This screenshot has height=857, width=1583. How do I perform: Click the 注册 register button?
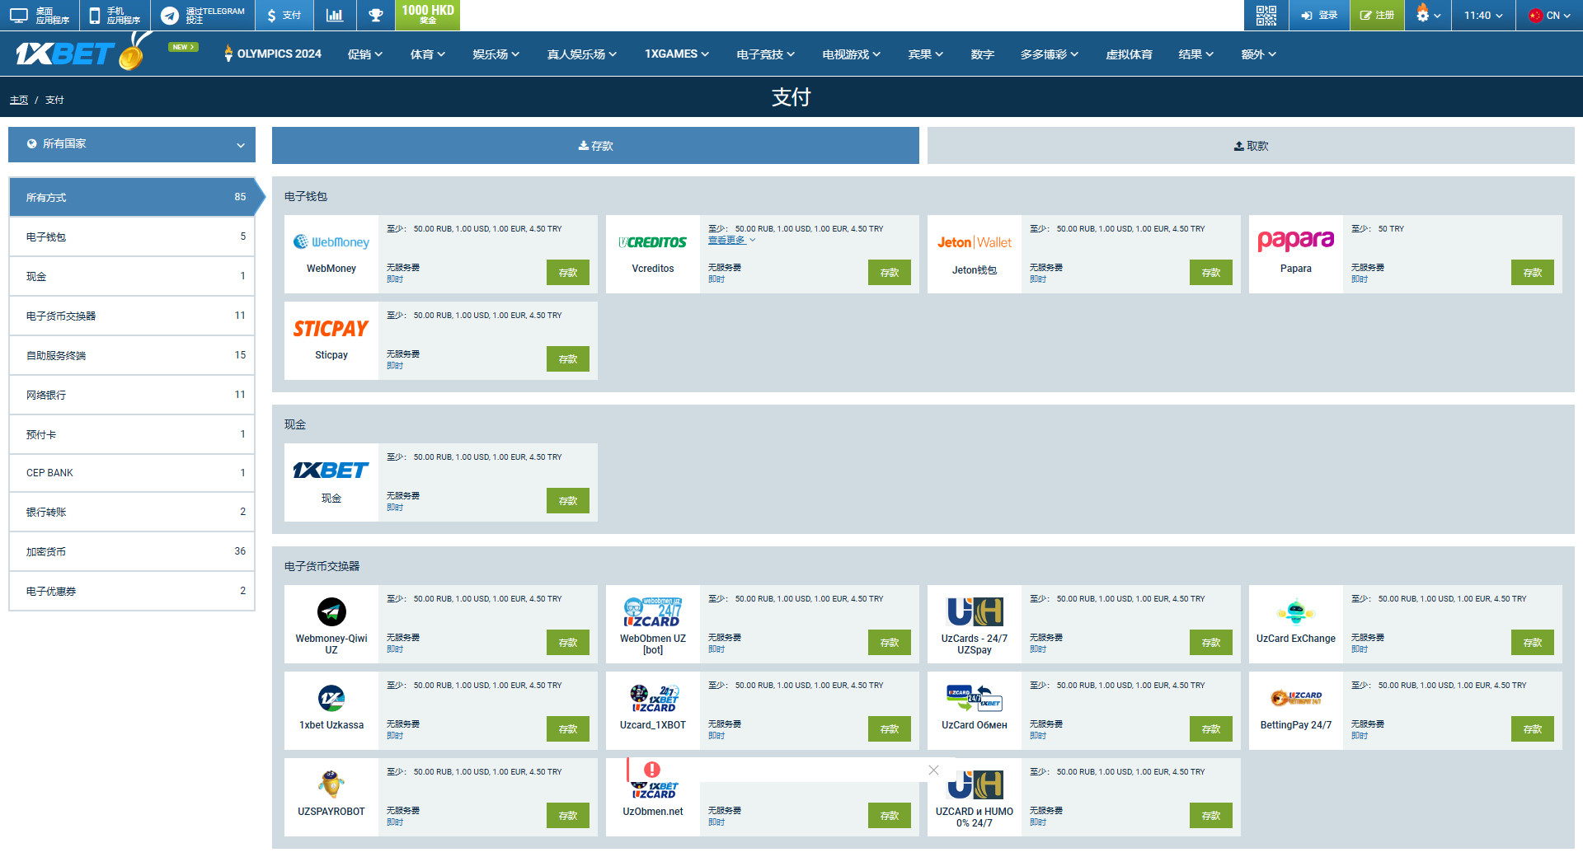[1377, 15]
